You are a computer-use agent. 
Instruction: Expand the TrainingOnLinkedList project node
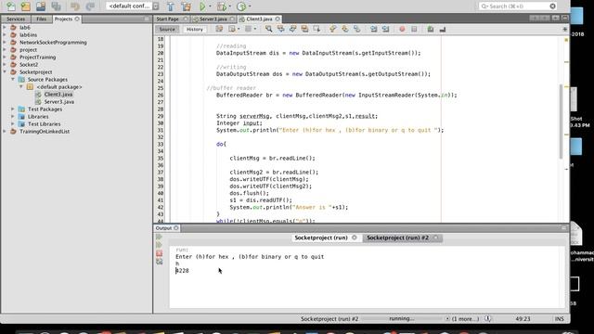point(5,132)
